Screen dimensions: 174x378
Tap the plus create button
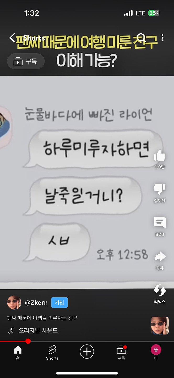pyautogui.click(x=87, y=351)
